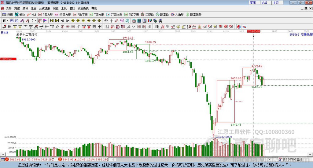This screenshot has height=168, width=313.
Task: Open the 板块 sector view
Action: click(20, 15)
